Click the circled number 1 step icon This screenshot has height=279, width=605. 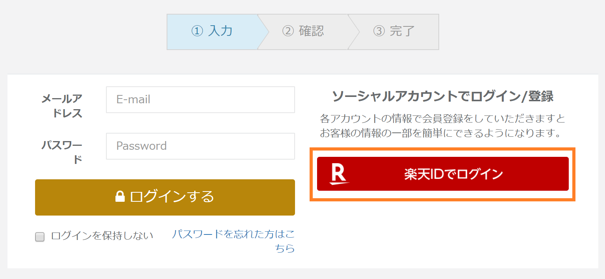pos(197,31)
